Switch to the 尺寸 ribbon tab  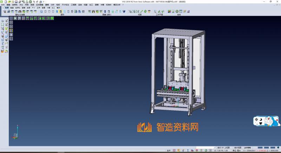coord(33,8)
